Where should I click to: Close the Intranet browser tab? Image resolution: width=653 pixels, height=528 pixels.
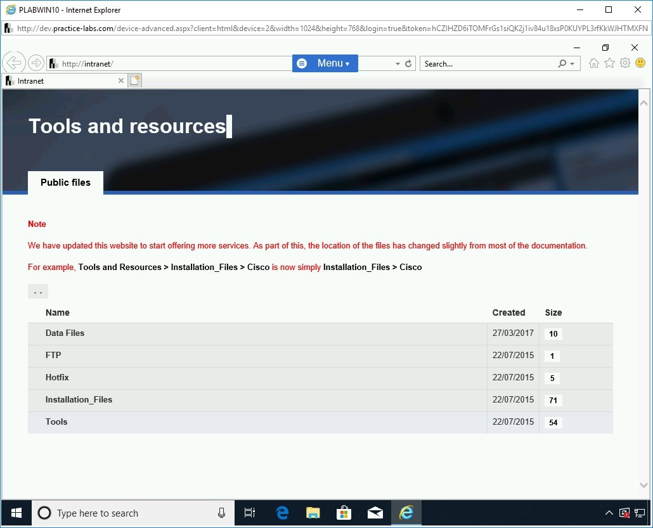coord(121,81)
